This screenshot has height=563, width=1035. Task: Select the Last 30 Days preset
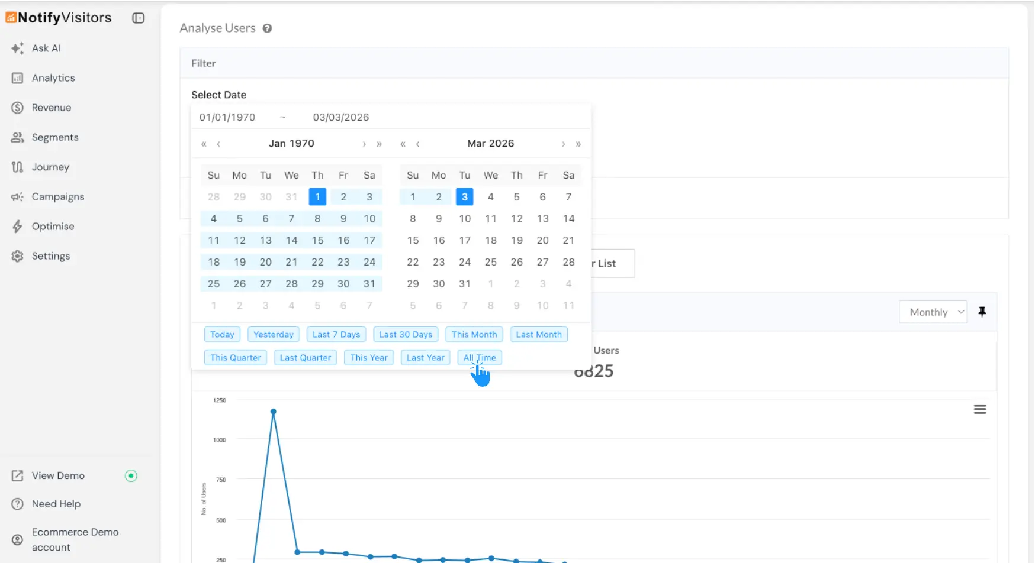click(406, 335)
